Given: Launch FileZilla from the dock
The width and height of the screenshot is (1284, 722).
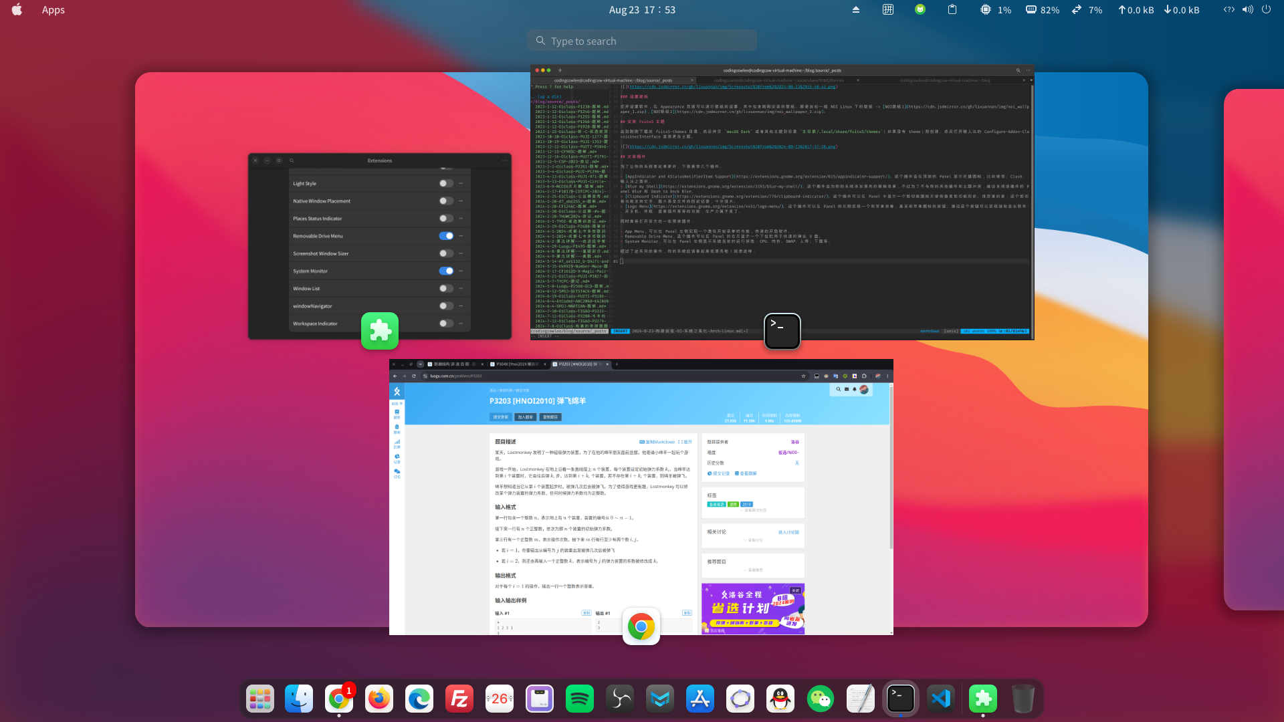Looking at the screenshot, I should tap(459, 699).
